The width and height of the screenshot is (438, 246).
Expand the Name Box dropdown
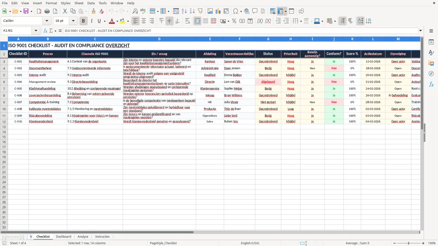[x=36, y=31]
